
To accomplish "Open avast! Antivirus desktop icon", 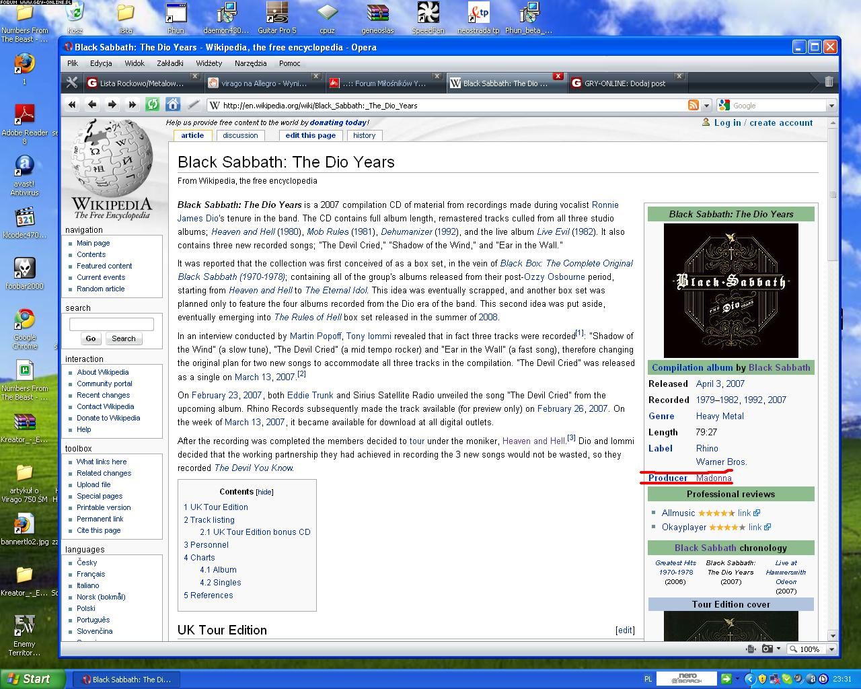I will tap(24, 176).
